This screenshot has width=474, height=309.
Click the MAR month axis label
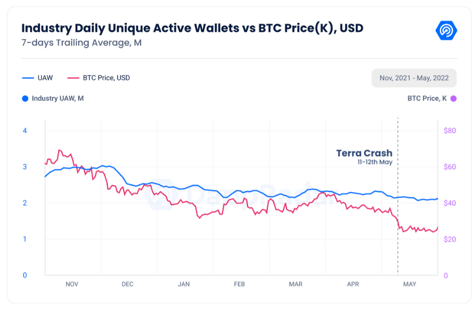pos(296,284)
